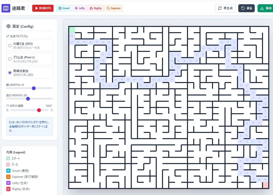The image size is (273, 195).
Task: Adjust the 高さ (HEIGHT) slider handle
Action: click(28, 99)
